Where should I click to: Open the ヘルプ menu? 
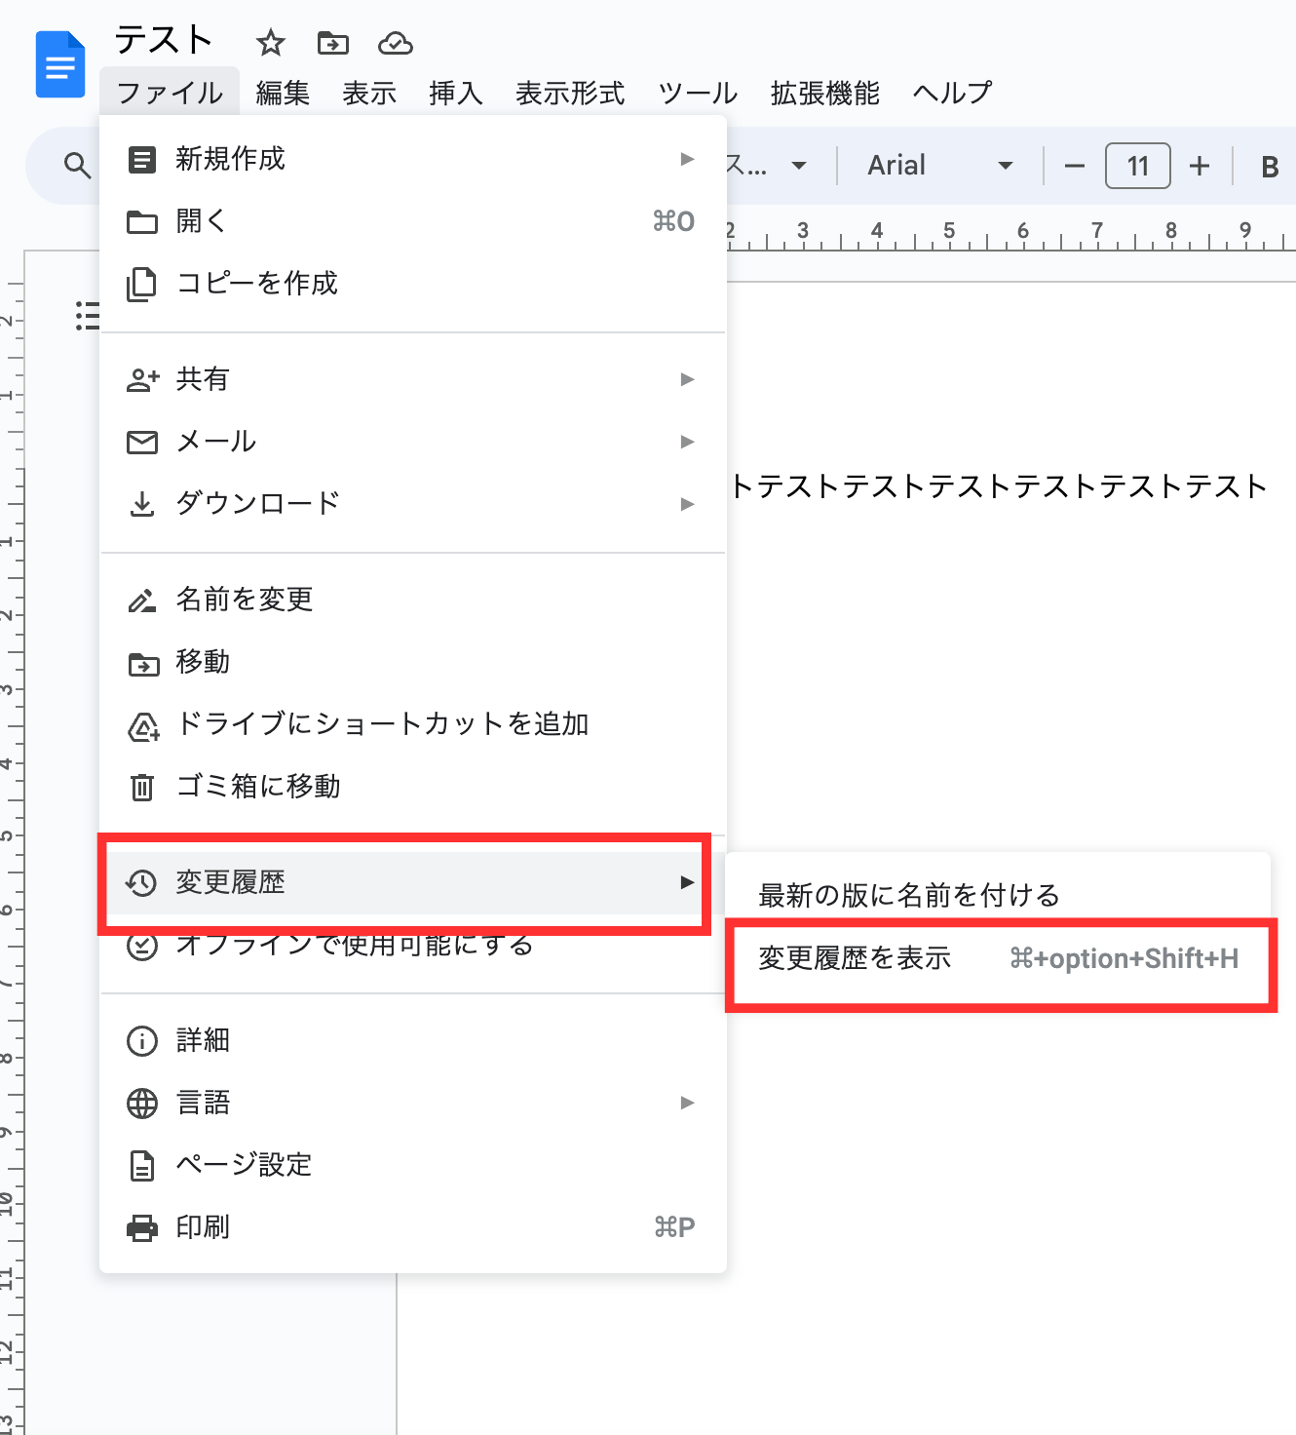tap(952, 93)
